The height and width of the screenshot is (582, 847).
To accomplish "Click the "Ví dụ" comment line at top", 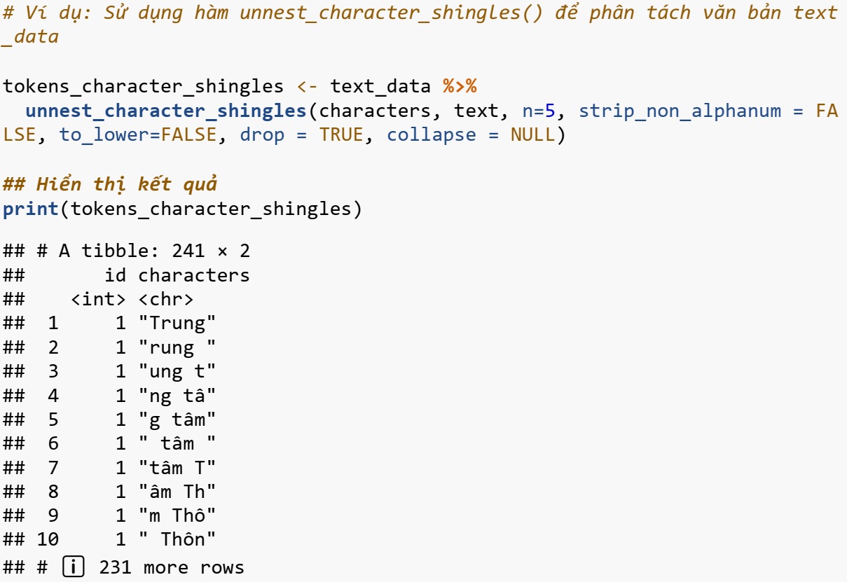I will pyautogui.click(x=420, y=24).
